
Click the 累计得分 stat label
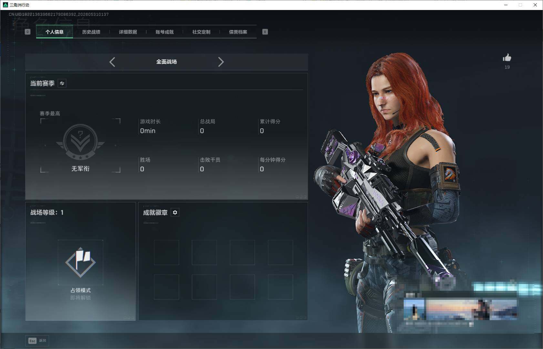pyautogui.click(x=270, y=122)
